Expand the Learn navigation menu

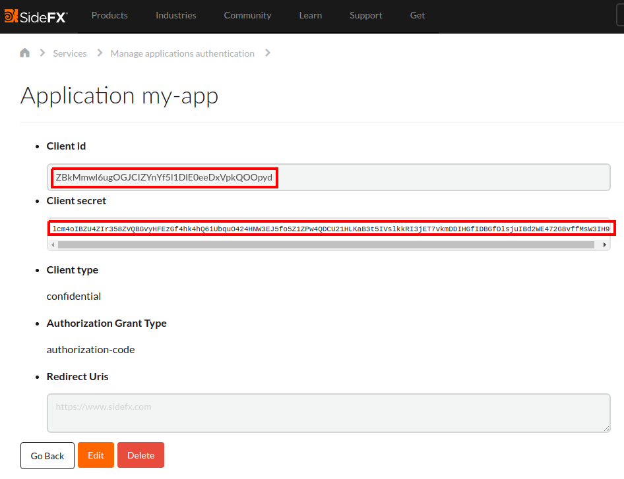tap(310, 15)
